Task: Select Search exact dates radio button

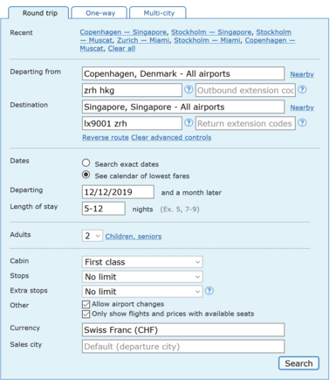Action: tap(86, 162)
